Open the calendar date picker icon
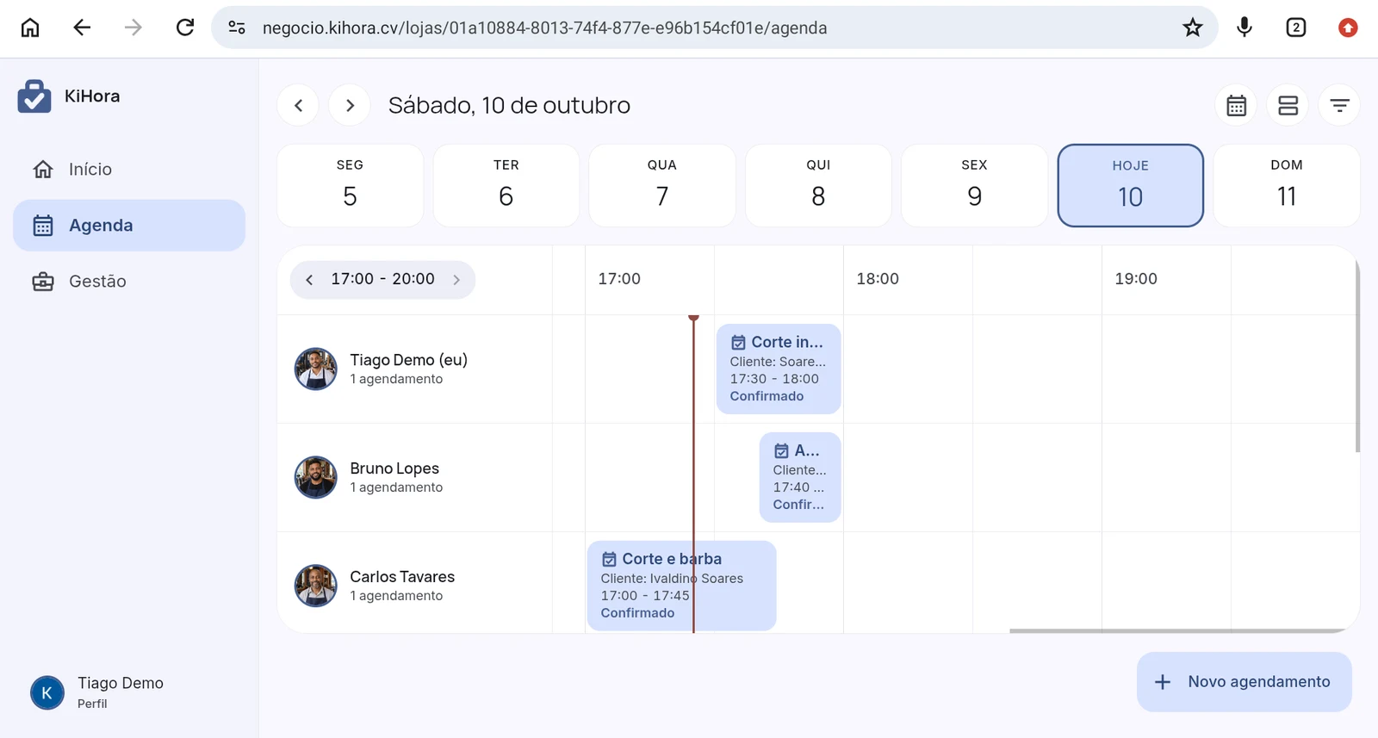Screen dimensions: 1378x738 [1237, 105]
